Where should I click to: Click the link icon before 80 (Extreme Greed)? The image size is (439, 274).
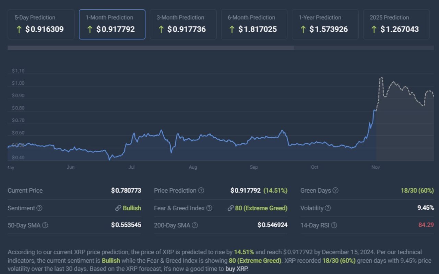[230, 208]
